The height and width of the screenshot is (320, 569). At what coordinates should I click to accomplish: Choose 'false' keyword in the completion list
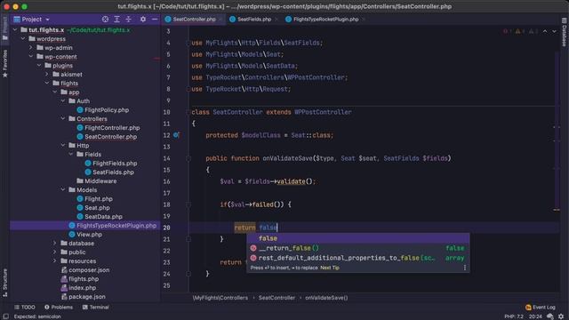point(358,238)
